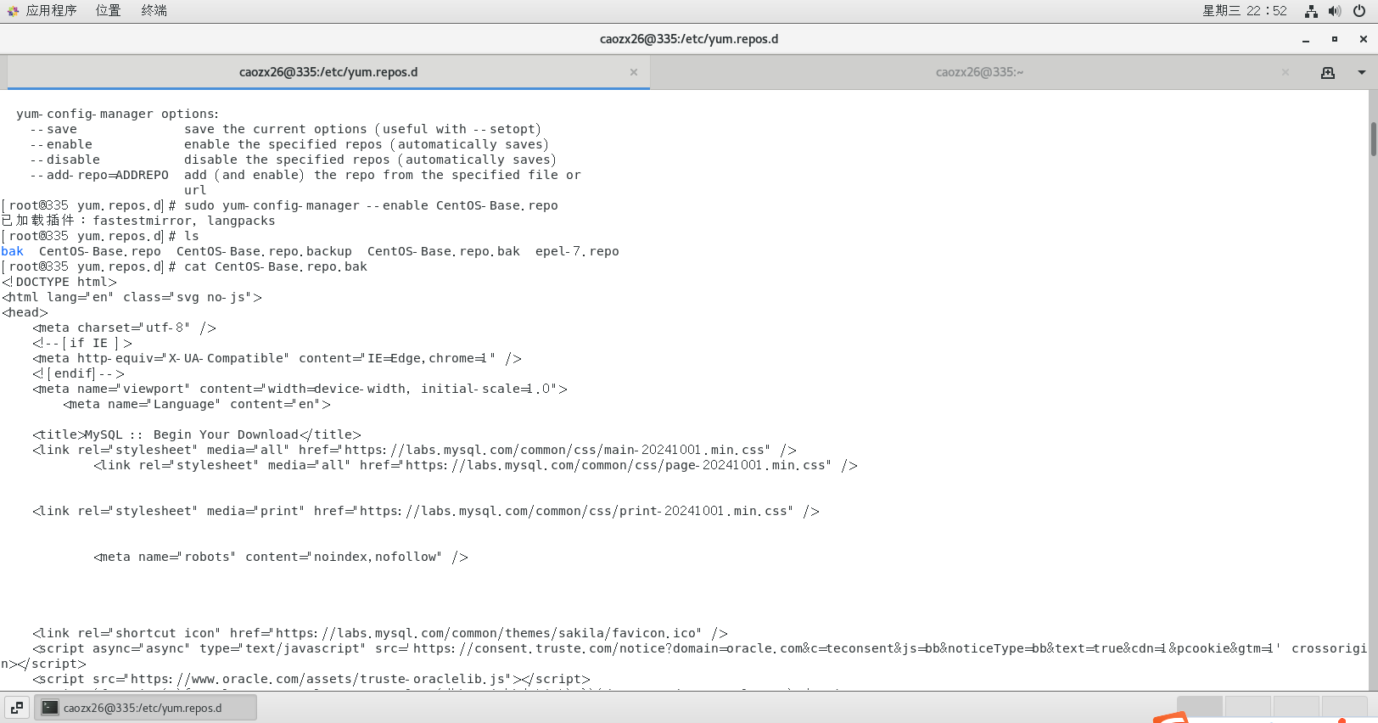Click the 'cat CentOS-Base.repo.bak' command text
Viewport: 1378px width, 723px height.
click(x=276, y=266)
